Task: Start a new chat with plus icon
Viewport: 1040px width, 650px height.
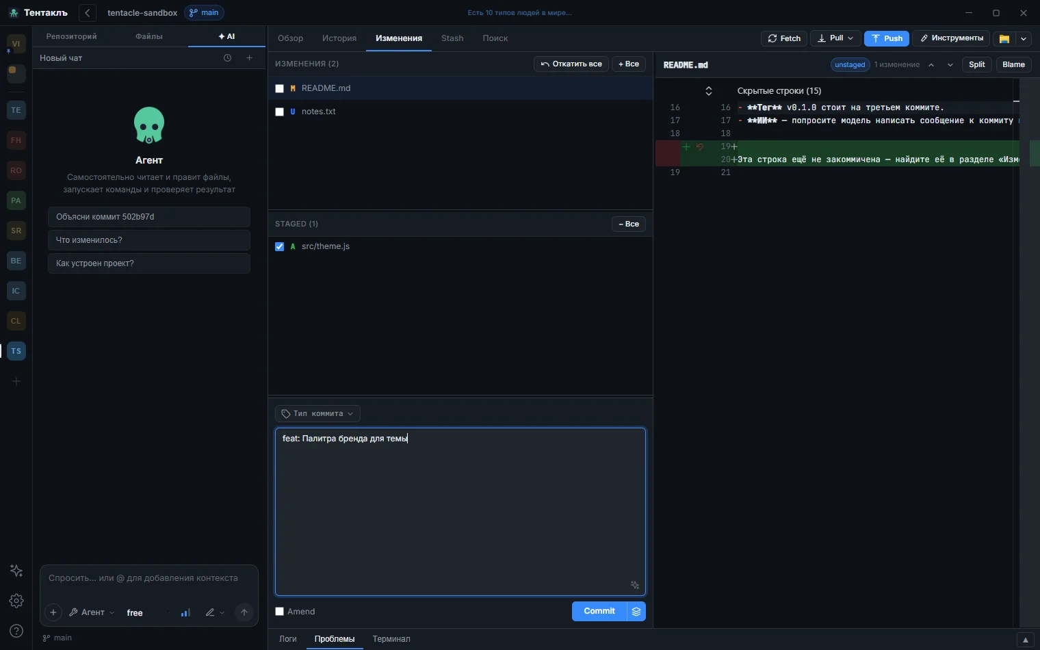Action: point(250,58)
